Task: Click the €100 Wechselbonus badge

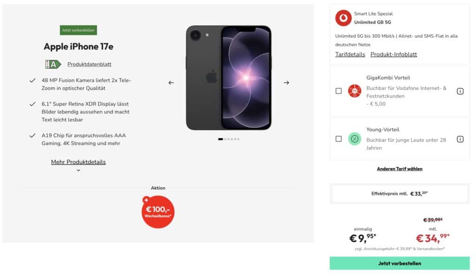Action: [158, 211]
